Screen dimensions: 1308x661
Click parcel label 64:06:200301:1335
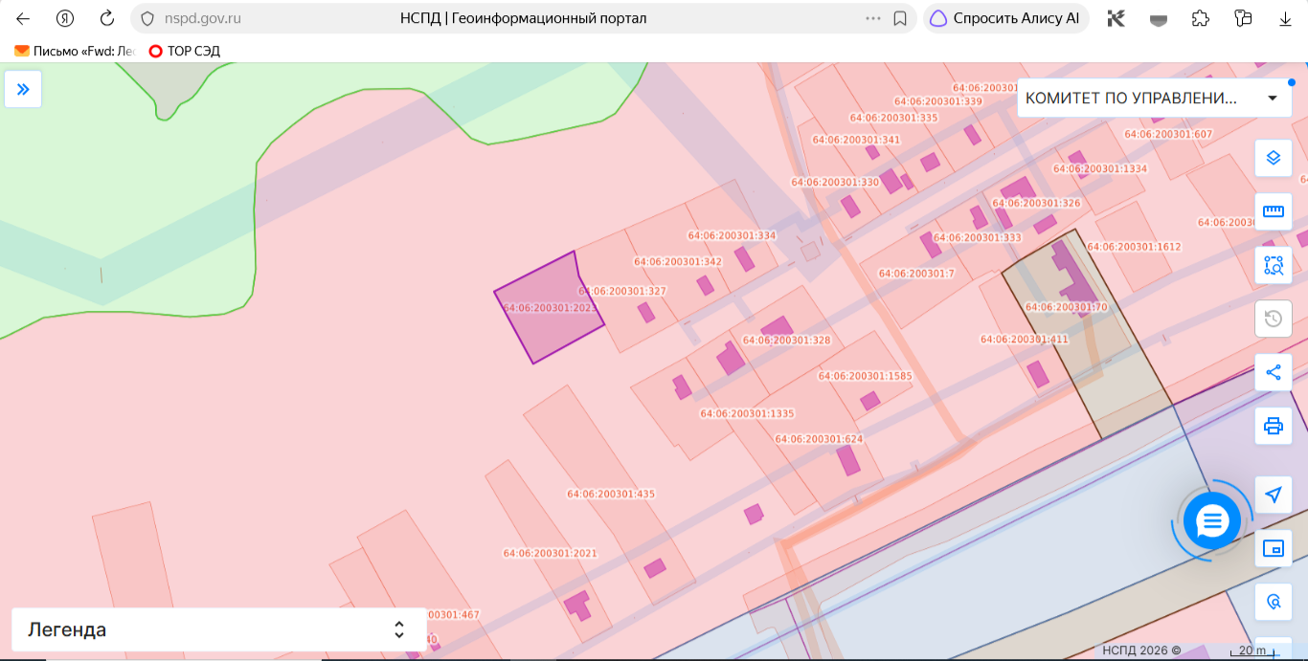pyautogui.click(x=747, y=414)
